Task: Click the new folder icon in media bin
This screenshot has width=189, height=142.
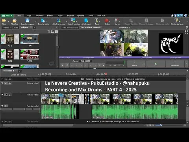Action: click(x=52, y=32)
